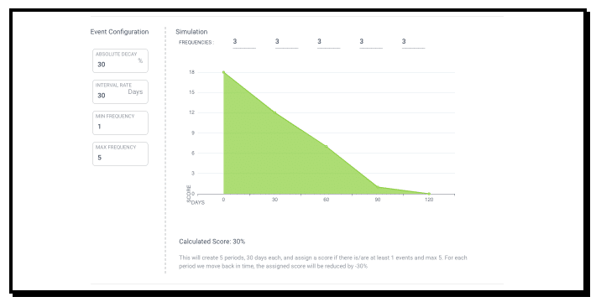Image resolution: width=596 pixels, height=302 pixels.
Task: Click the Absolute Decay input field
Action: pos(120,60)
